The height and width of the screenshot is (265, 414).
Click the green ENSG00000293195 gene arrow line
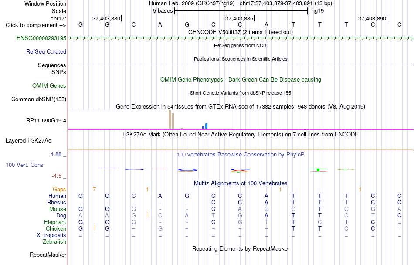coord(241,38)
